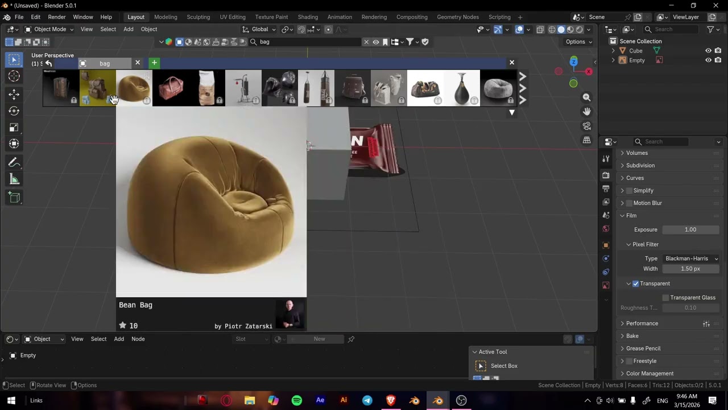The image size is (728, 410).
Task: Uncheck the Transparent film checkbox
Action: [x=636, y=284]
